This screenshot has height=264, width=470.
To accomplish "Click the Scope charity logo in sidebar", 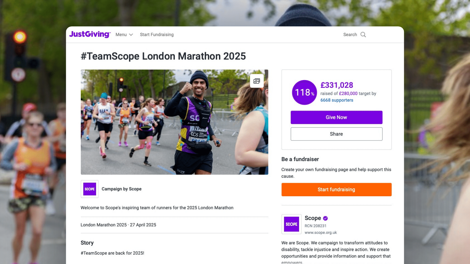I will pyautogui.click(x=291, y=224).
